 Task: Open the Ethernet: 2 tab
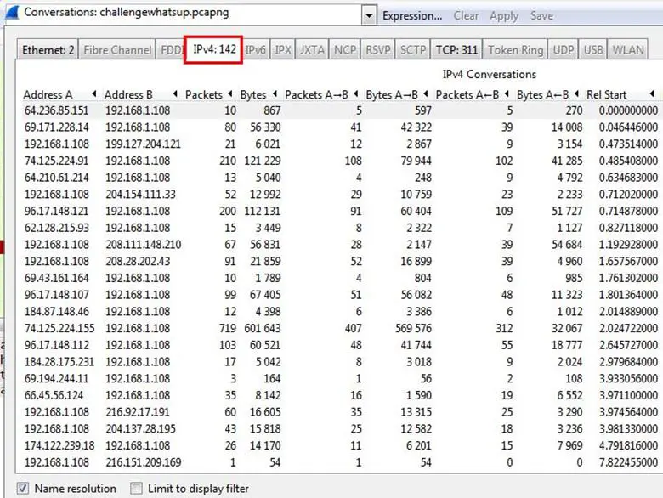[48, 50]
